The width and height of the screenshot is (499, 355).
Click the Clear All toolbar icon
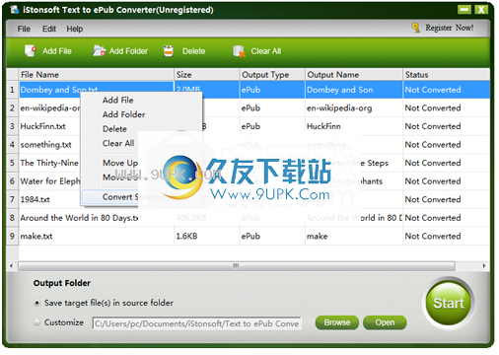pos(239,51)
